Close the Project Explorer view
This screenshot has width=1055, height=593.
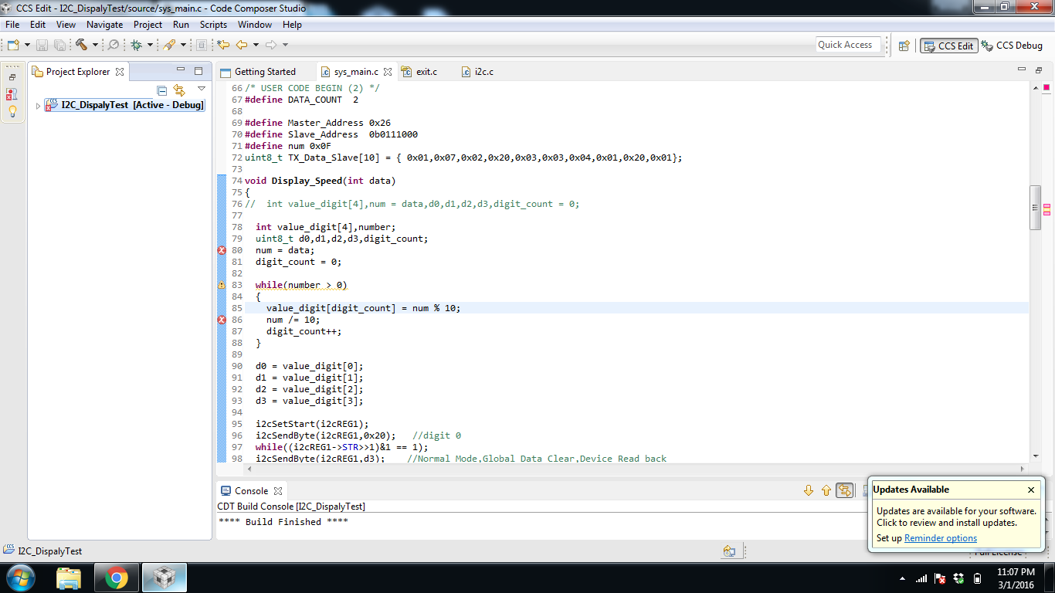point(120,72)
